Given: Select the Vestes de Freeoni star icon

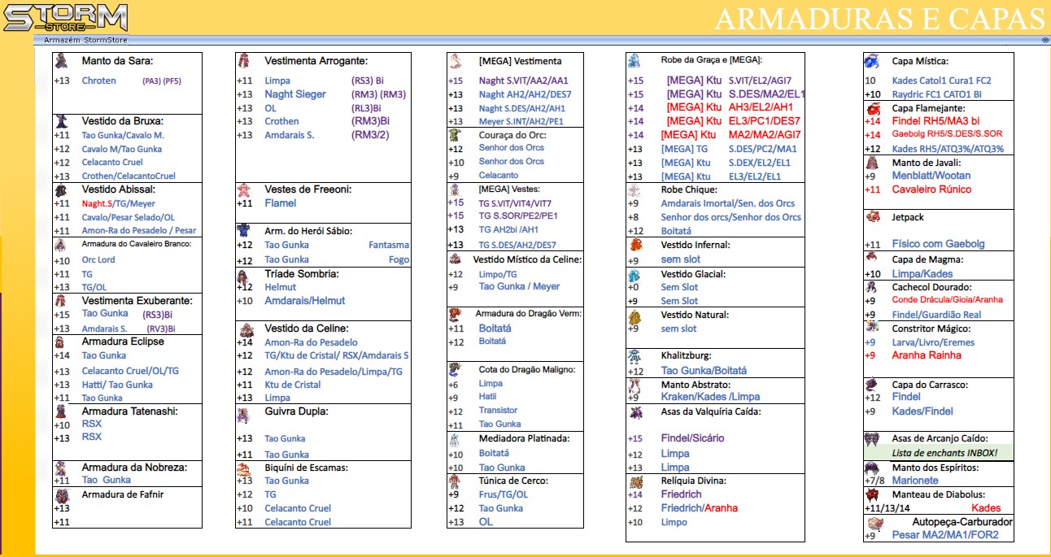Looking at the screenshot, I should coord(243,189).
